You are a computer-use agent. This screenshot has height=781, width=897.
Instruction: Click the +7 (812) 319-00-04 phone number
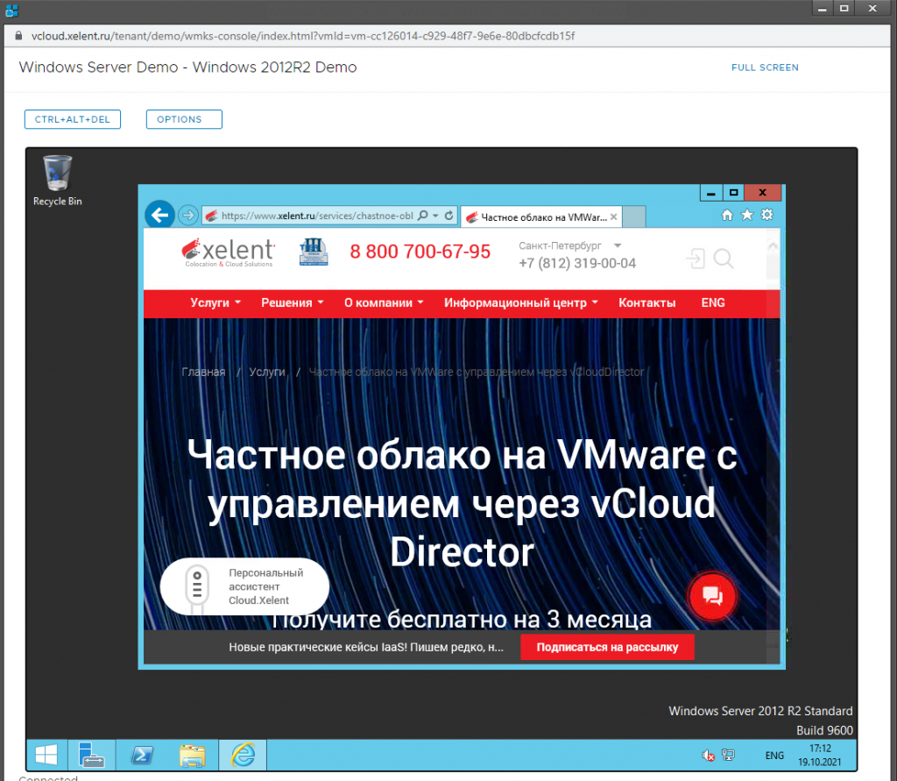click(577, 263)
